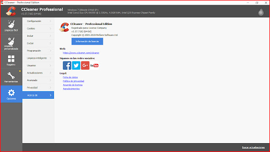The height and width of the screenshot is (152, 270).
Task: Open CCleaner Google+ page icon
Action: pyautogui.click(x=85, y=65)
